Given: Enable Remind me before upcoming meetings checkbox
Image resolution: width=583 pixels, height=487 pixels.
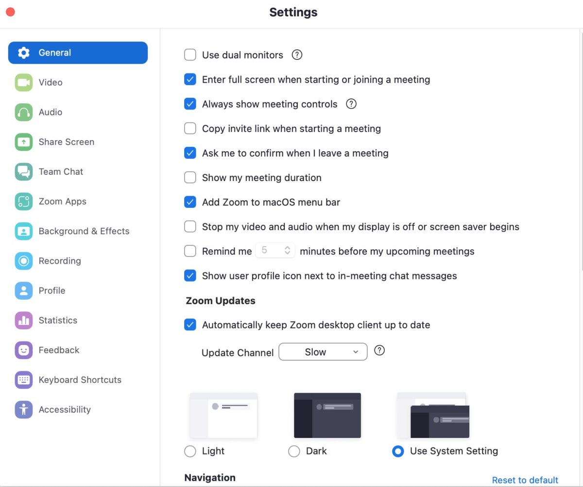Looking at the screenshot, I should pyautogui.click(x=190, y=251).
